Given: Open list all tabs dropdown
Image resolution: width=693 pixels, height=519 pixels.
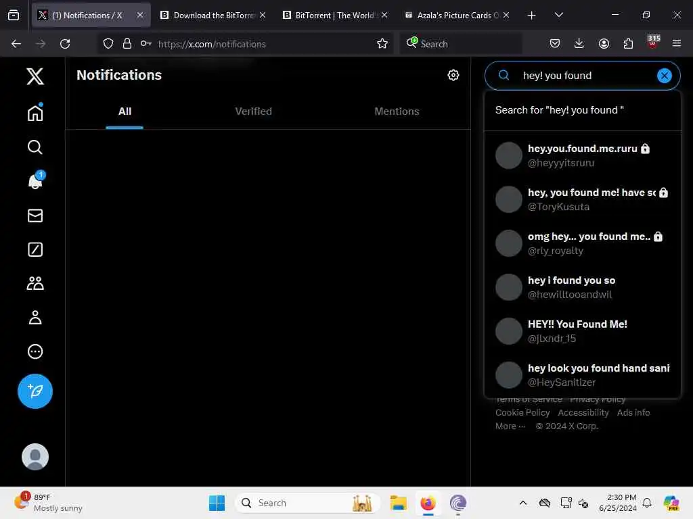Looking at the screenshot, I should [x=558, y=15].
